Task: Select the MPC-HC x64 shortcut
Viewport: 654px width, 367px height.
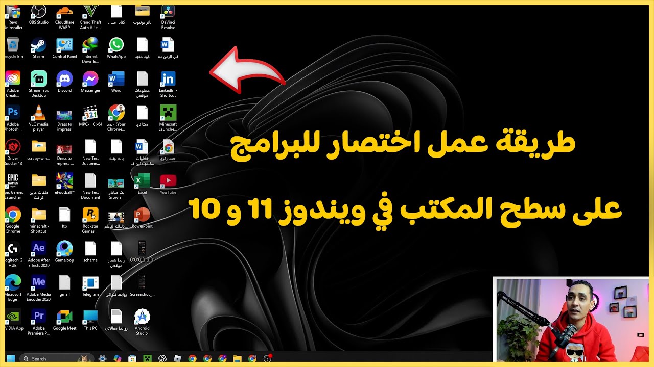Action: coord(90,117)
